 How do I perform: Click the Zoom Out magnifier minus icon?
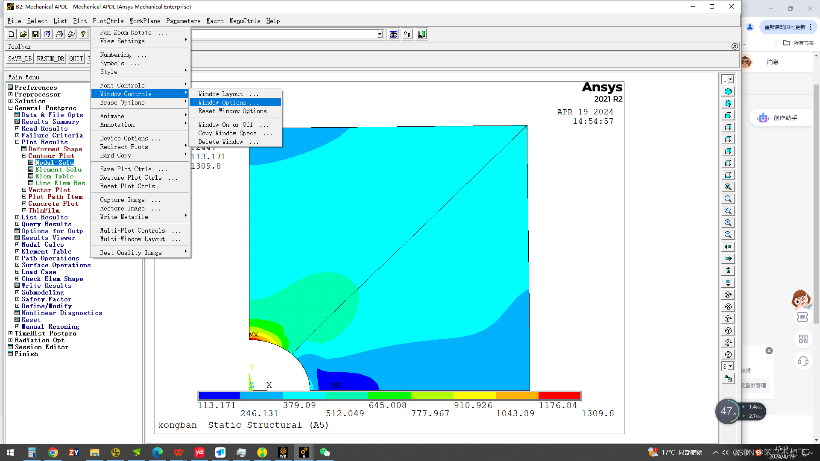click(728, 235)
